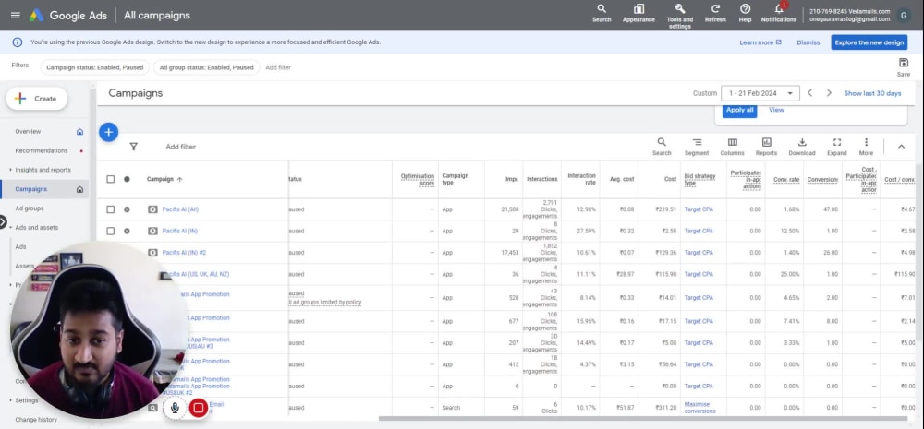The height and width of the screenshot is (429, 924).
Task: Open table Search tool
Action: (662, 147)
